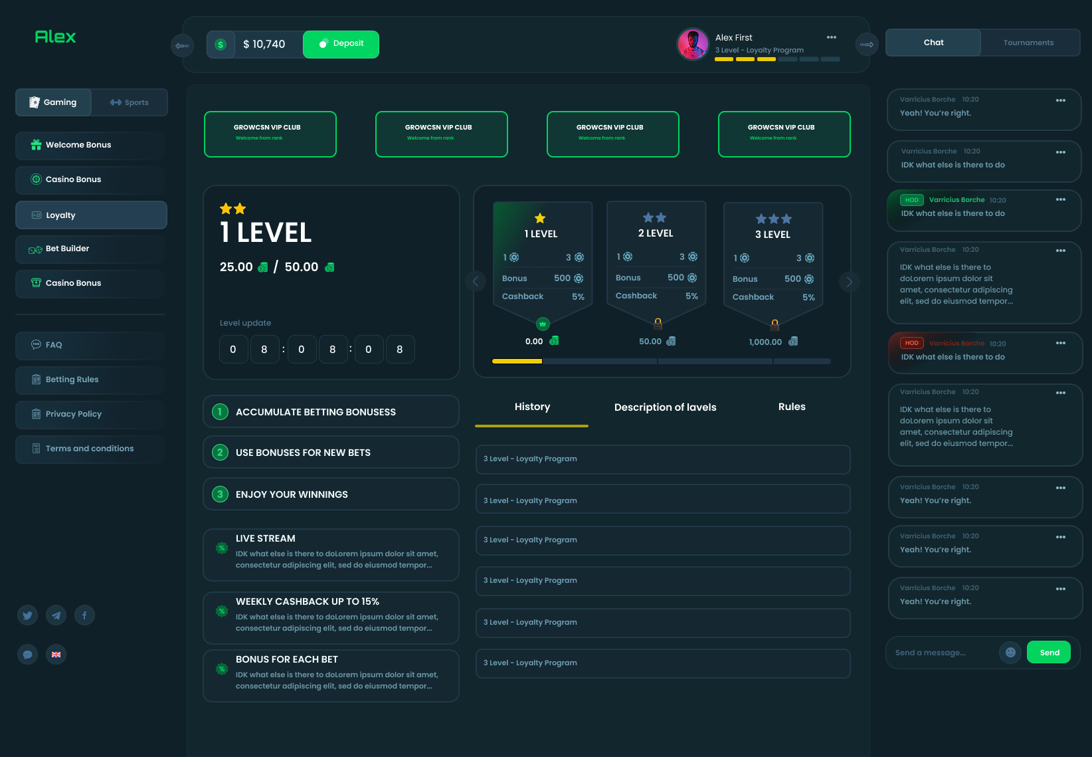The width and height of the screenshot is (1092, 757).
Task: Click the left sidebar collapse arrow icon
Action: click(x=182, y=45)
